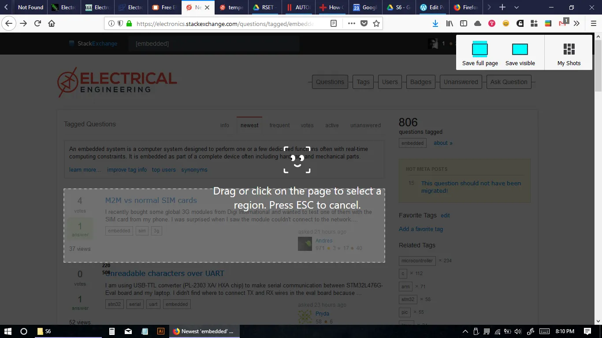
Task: Toggle the bookmark star in address bar
Action: [x=376, y=24]
